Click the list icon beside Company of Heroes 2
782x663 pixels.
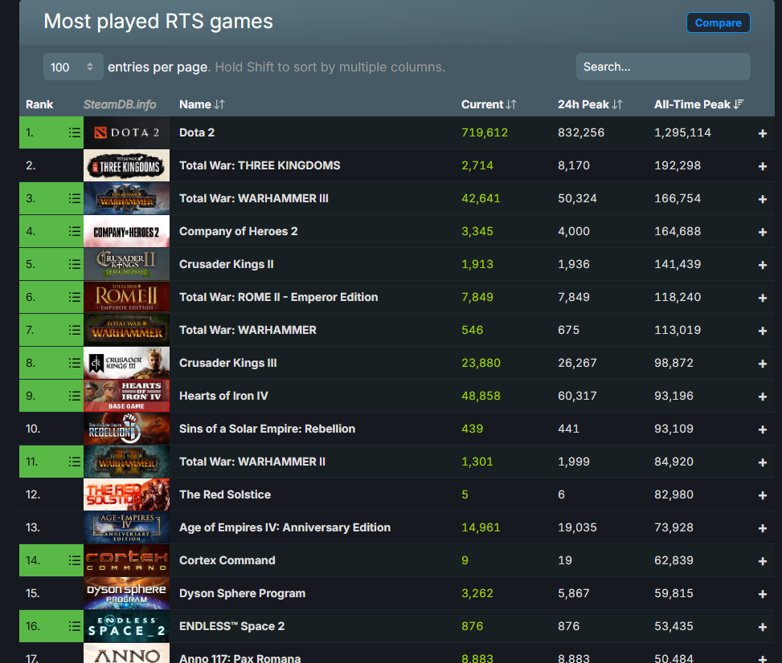(74, 231)
